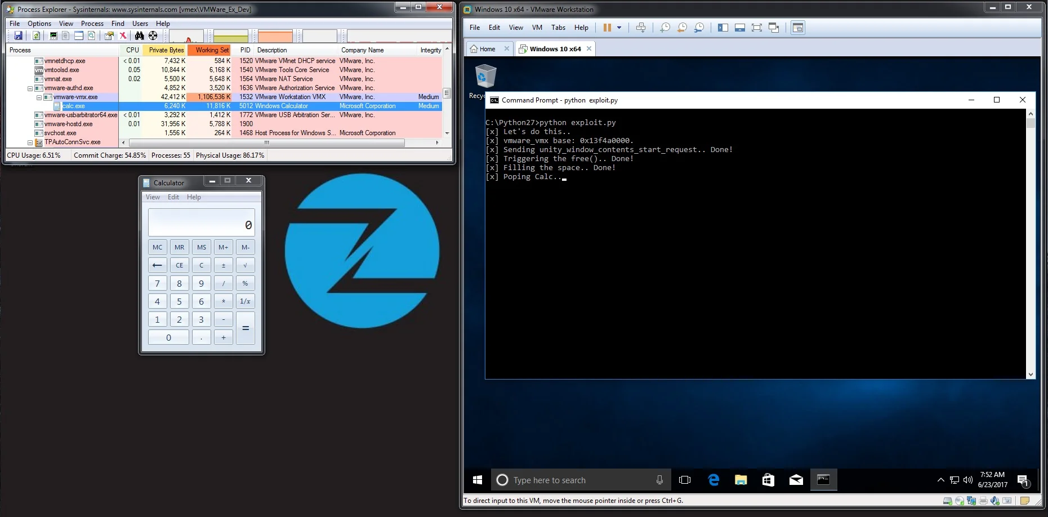This screenshot has height=517, width=1048.
Task: Open the Calculator Edit menu
Action: coord(173,197)
